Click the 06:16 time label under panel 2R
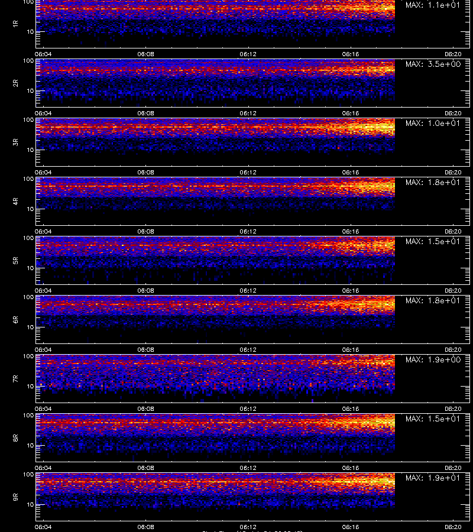This screenshot has height=532, width=473. coord(351,113)
